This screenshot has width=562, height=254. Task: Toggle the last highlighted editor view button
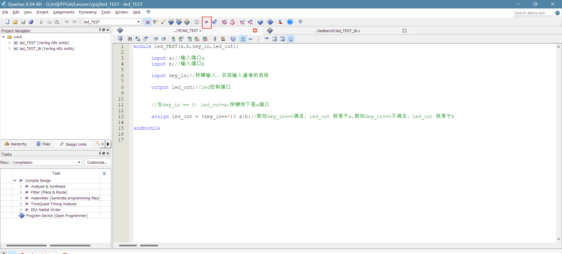click(x=290, y=39)
